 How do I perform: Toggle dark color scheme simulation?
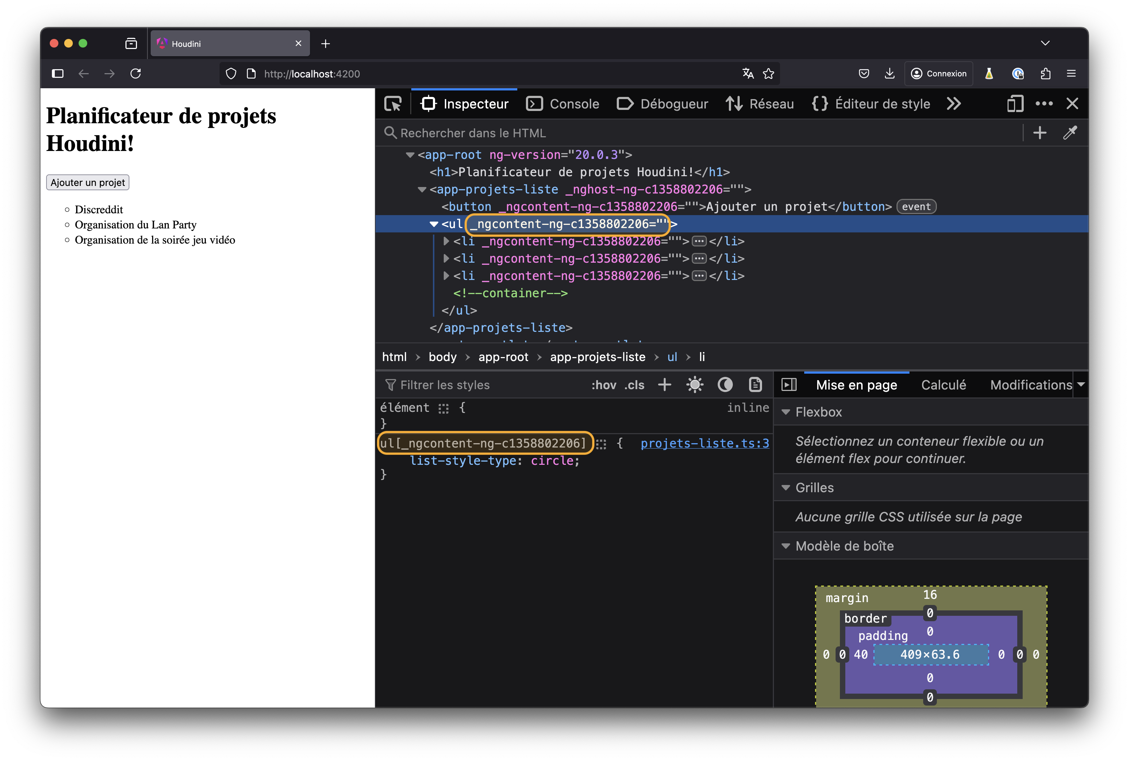[725, 385]
